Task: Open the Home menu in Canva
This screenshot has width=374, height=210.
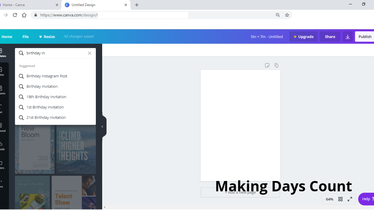Action: (7, 37)
